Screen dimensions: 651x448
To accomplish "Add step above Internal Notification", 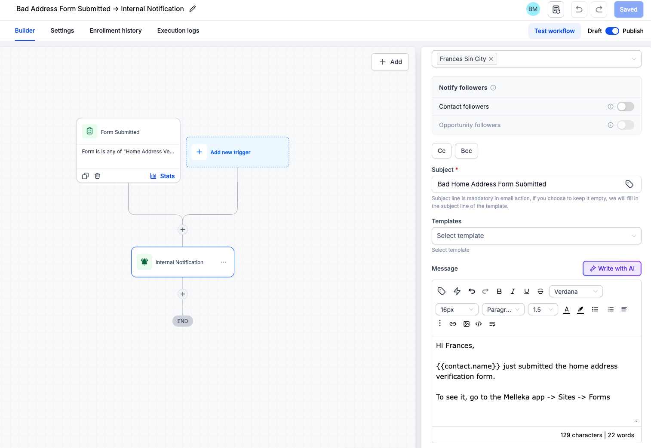I will 183,229.
